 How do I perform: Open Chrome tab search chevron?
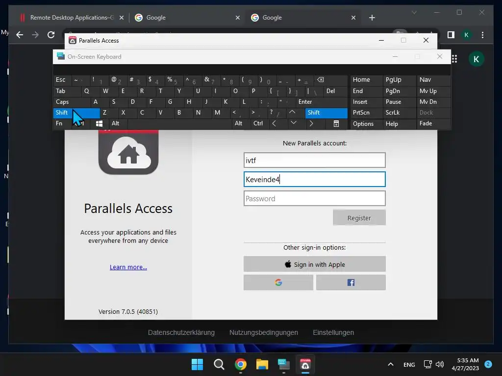coord(414,12)
